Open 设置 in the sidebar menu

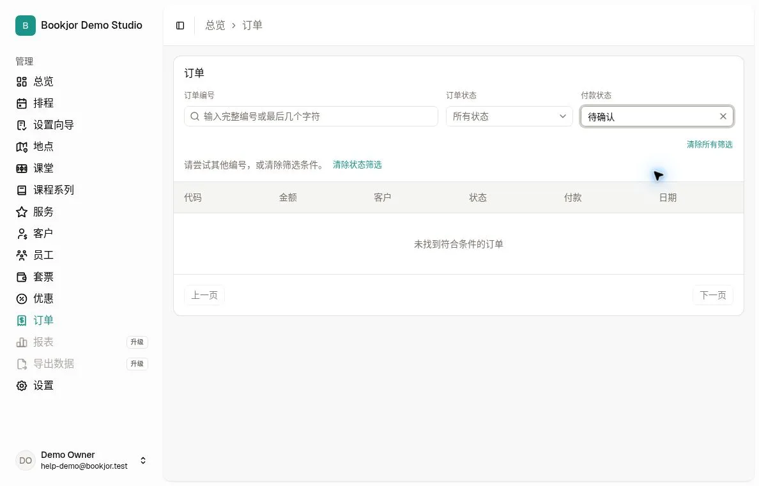click(43, 386)
